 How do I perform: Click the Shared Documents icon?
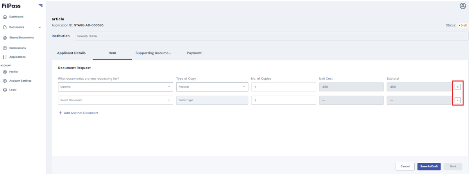5,38
